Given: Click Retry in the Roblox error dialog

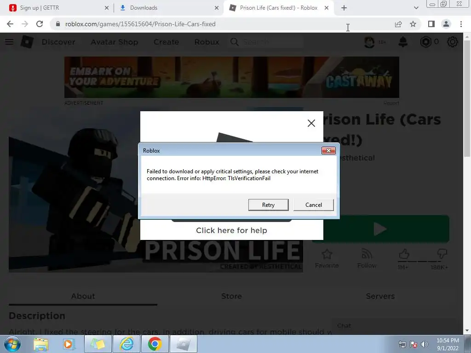Looking at the screenshot, I should pyautogui.click(x=268, y=205).
